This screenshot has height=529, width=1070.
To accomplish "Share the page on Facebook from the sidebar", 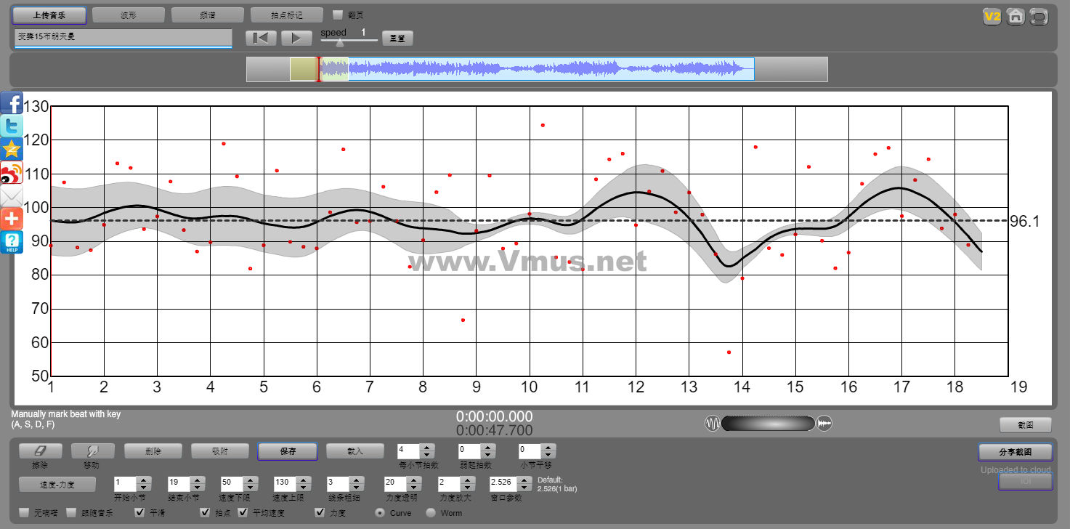I will pyautogui.click(x=12, y=103).
